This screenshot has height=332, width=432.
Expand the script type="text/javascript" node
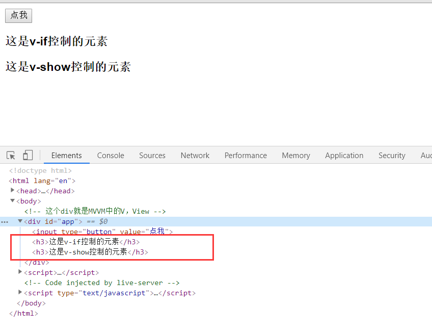tap(20, 292)
